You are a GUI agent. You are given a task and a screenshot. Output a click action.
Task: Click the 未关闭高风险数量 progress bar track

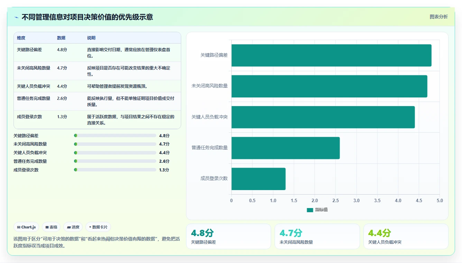[x=115, y=144]
